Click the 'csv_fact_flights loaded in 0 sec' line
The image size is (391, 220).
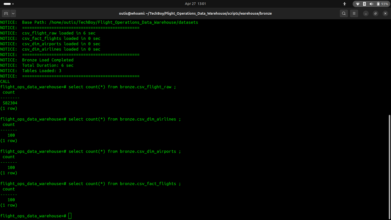click(x=51, y=38)
